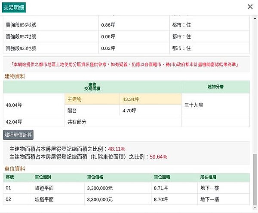Viewport: 258px width, 213px height.
Task: Click the 48.04坪 building area cell
Action: [34, 105]
